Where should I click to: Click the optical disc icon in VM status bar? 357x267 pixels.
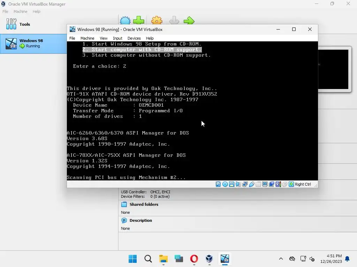[225, 184]
